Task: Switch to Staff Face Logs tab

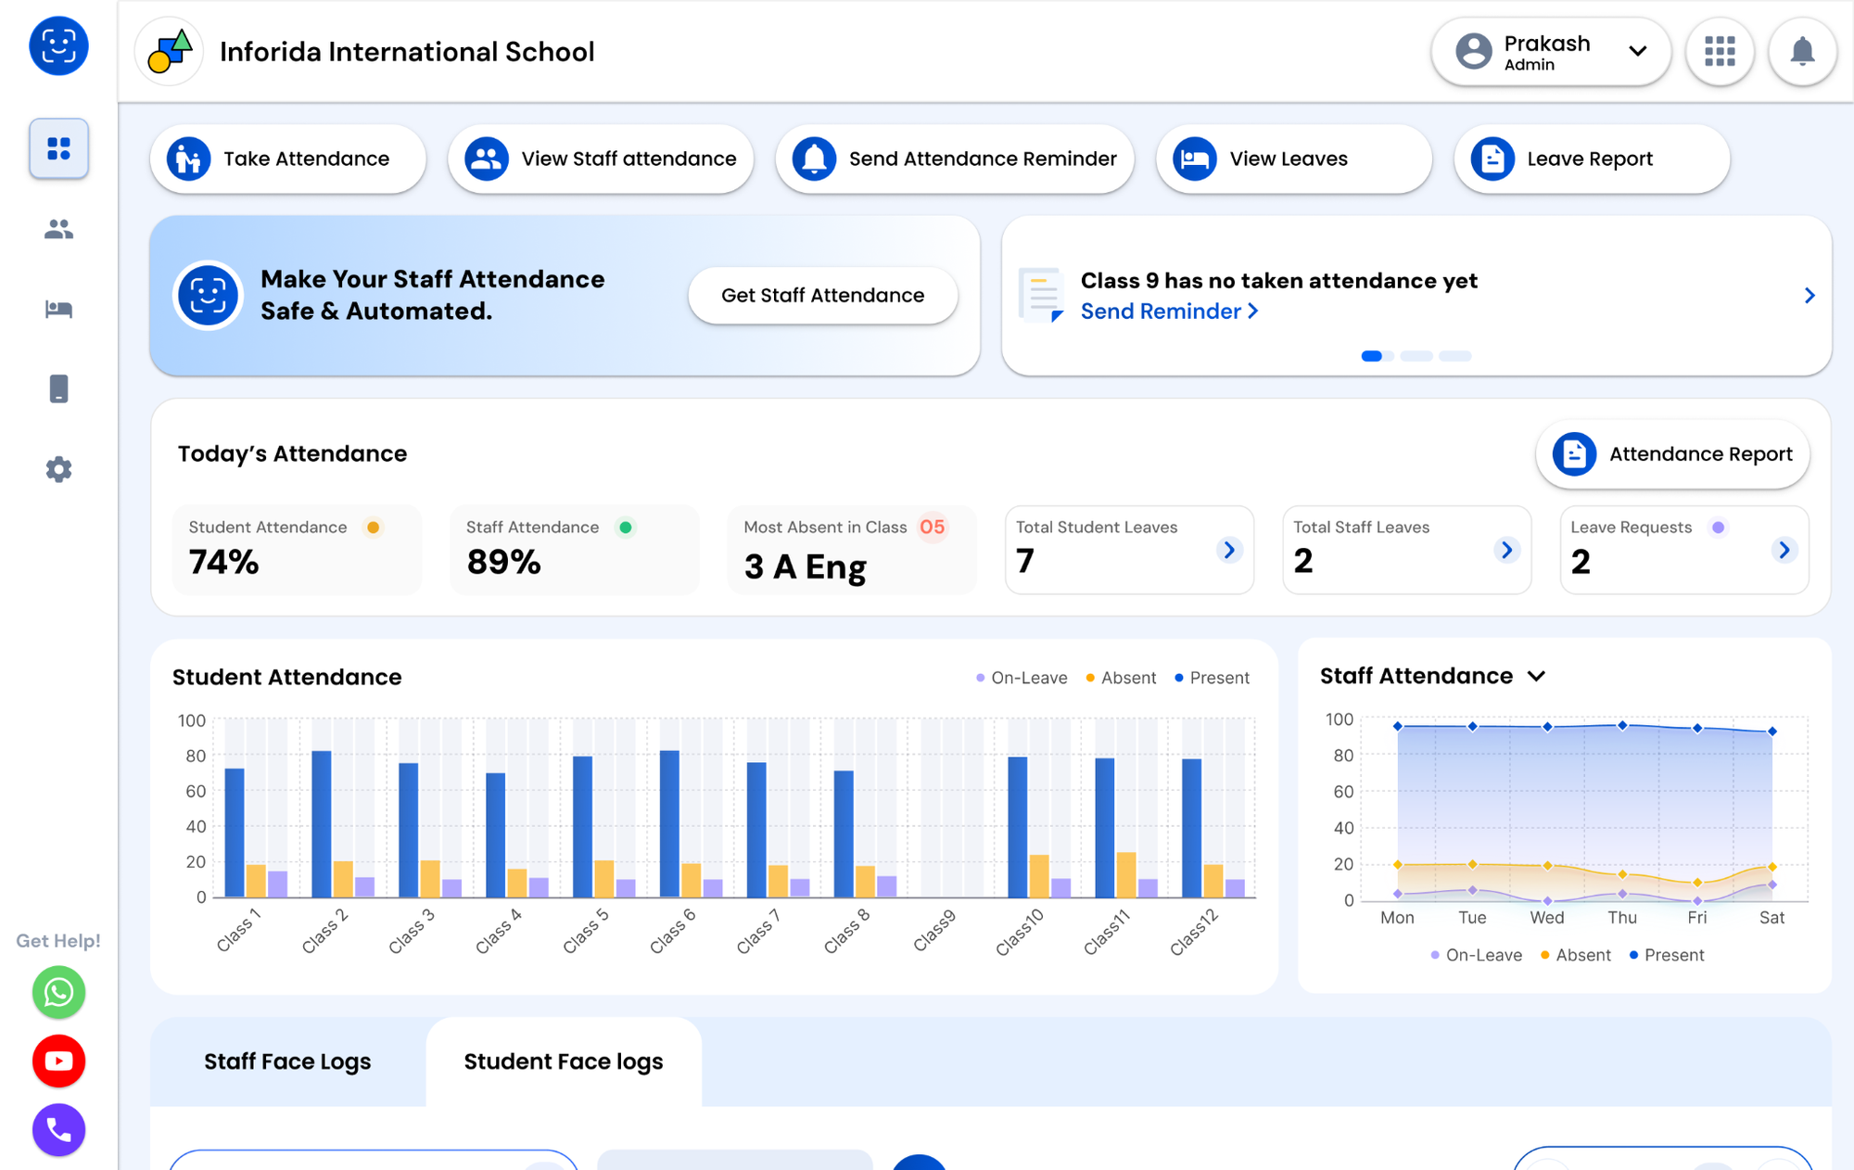Action: pos(287,1062)
